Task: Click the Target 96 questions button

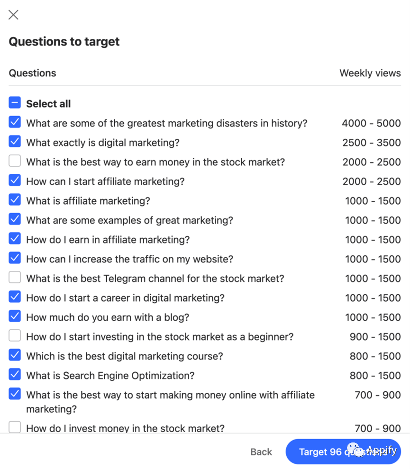Action: point(343,451)
